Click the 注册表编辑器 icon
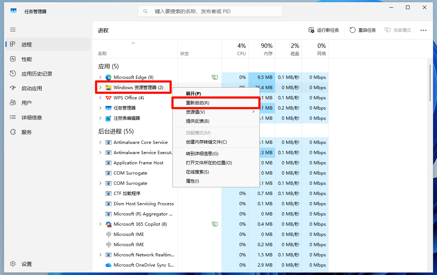The height and width of the screenshot is (275, 437). pyautogui.click(x=109, y=118)
